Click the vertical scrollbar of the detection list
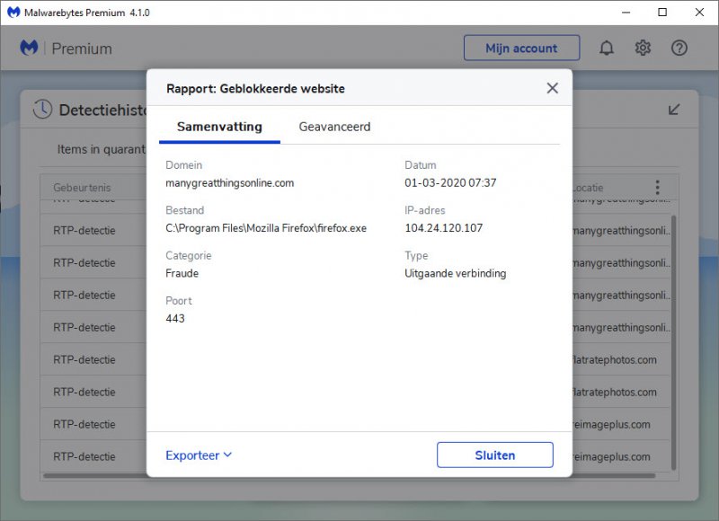 pyautogui.click(x=673, y=342)
